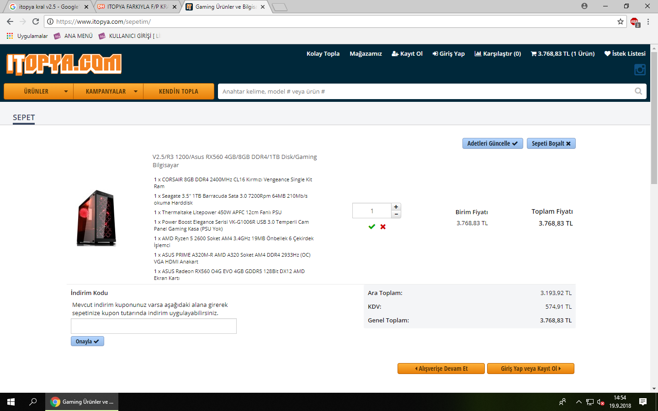Viewport: 658px width, 411px height.
Task: Open Mağazamız link
Action: pos(366,53)
